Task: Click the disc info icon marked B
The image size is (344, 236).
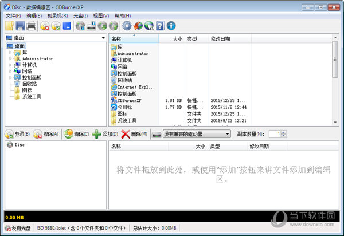Action: click(80, 26)
